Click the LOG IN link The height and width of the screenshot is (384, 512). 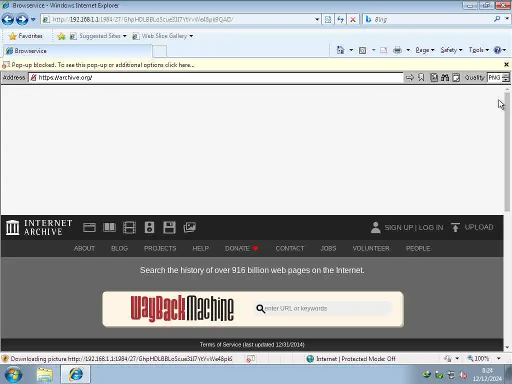click(x=431, y=227)
